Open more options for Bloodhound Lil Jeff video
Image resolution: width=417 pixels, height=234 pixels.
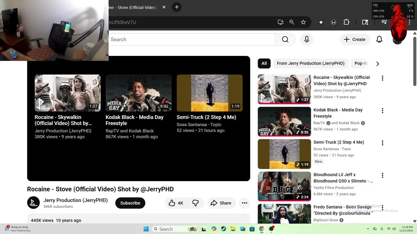tap(382, 175)
